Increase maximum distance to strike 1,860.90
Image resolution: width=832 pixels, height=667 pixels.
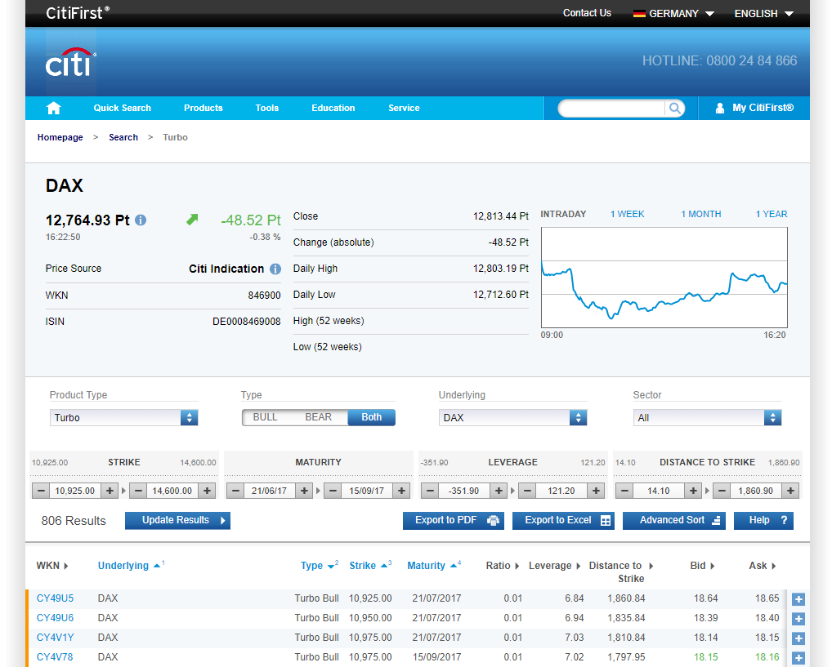coord(790,491)
